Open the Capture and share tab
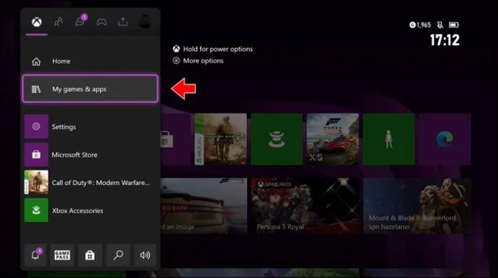This screenshot has height=278, width=498. coord(123,22)
